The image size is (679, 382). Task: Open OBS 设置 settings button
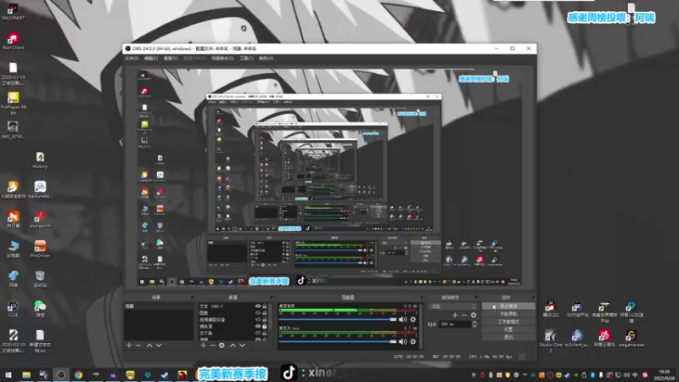(508, 329)
